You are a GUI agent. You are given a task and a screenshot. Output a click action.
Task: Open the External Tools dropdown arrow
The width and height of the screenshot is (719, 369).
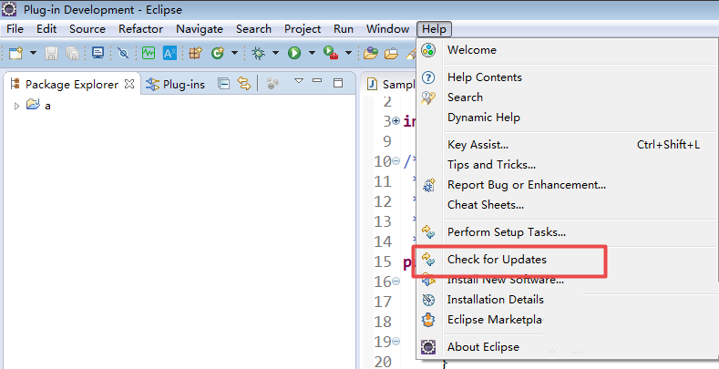coord(348,53)
